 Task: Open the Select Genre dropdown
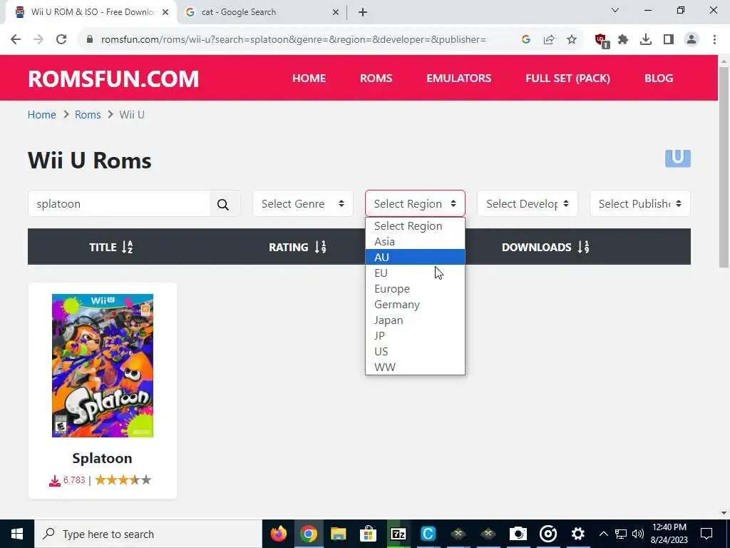303,203
